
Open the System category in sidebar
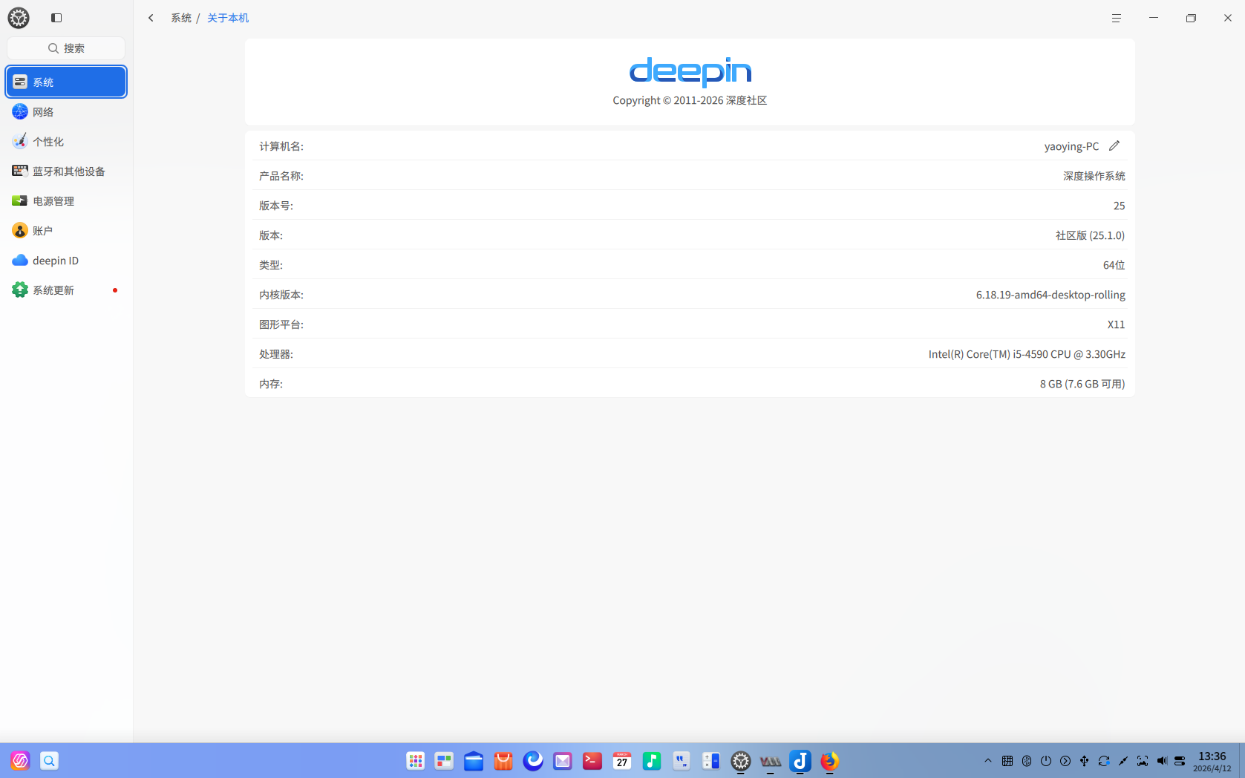pos(66,82)
